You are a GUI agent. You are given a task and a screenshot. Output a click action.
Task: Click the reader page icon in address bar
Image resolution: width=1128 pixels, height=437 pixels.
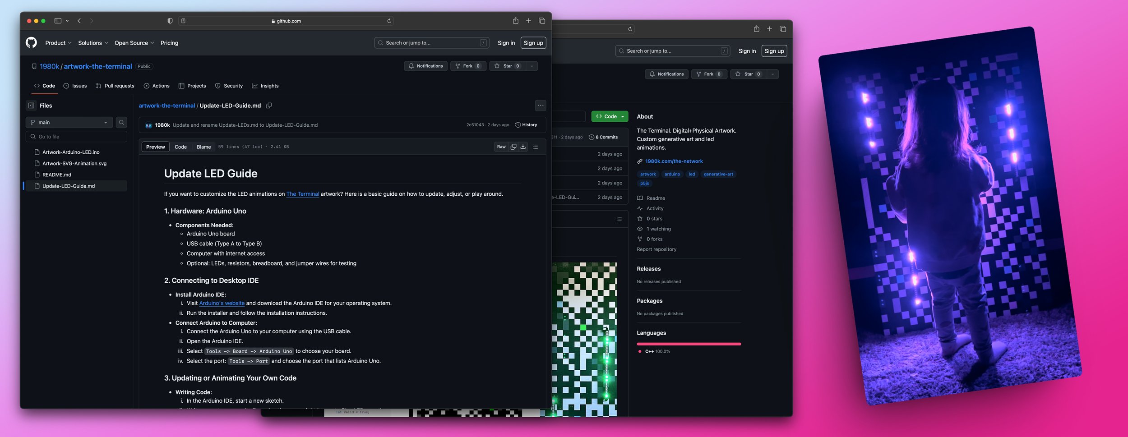(183, 21)
